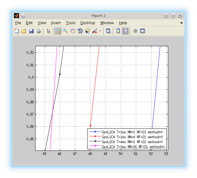Print the figure using the printer icon
Viewport: 197px width, 178px height.
point(39,31)
